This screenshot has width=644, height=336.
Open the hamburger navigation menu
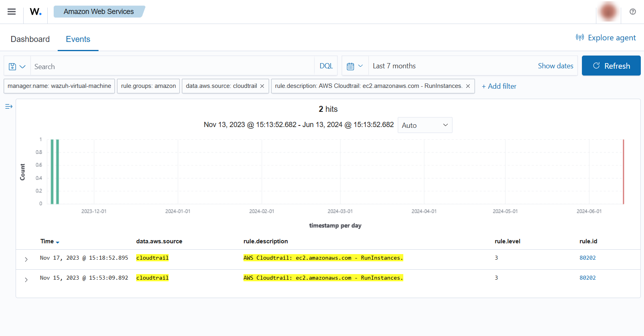coord(12,12)
